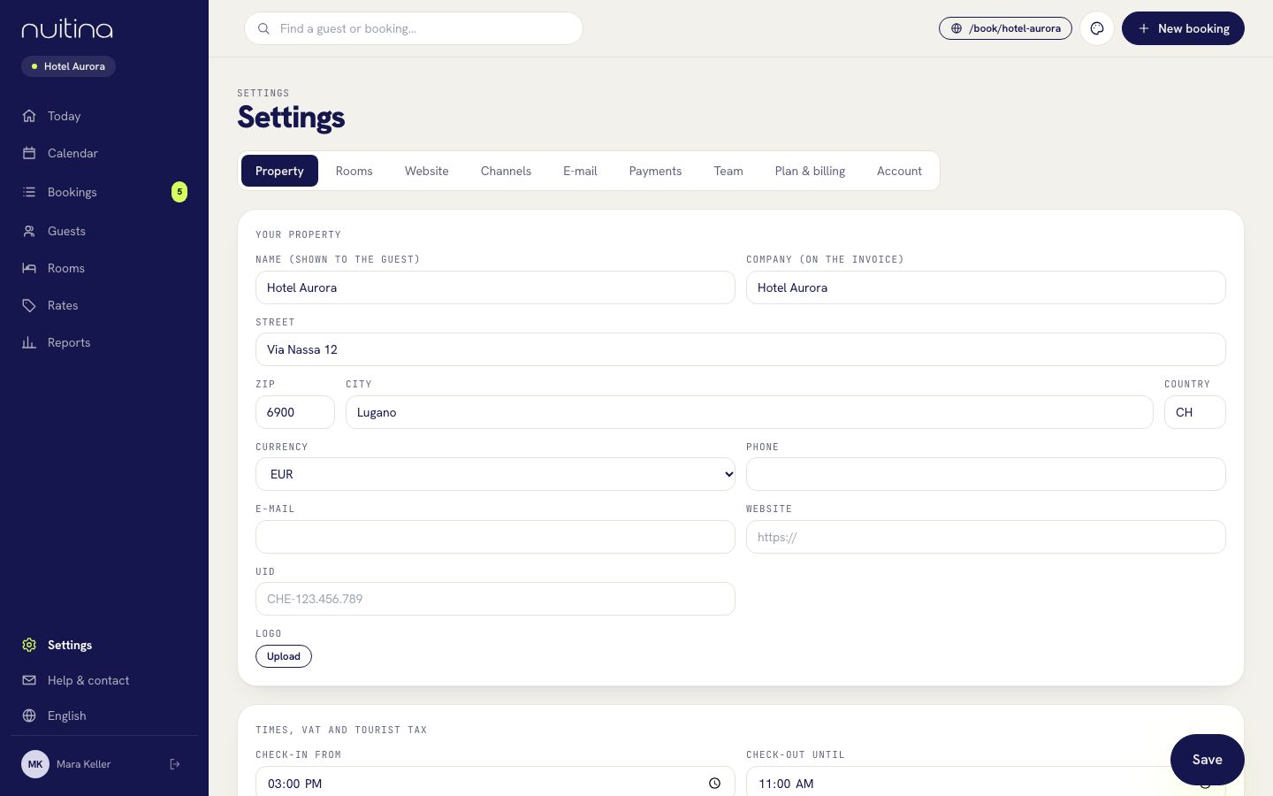Open the Currency dropdown showing EUR

495,474
